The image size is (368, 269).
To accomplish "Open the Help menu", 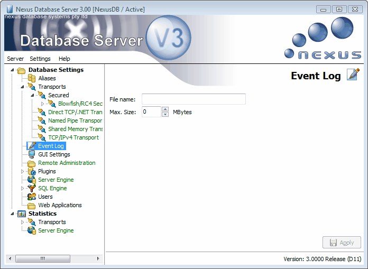I will pyautogui.click(x=65, y=59).
